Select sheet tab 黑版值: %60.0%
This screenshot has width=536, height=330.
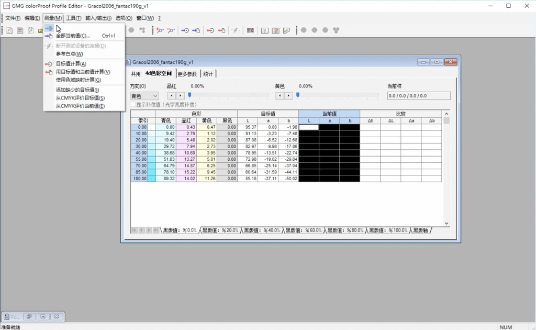click(x=304, y=230)
